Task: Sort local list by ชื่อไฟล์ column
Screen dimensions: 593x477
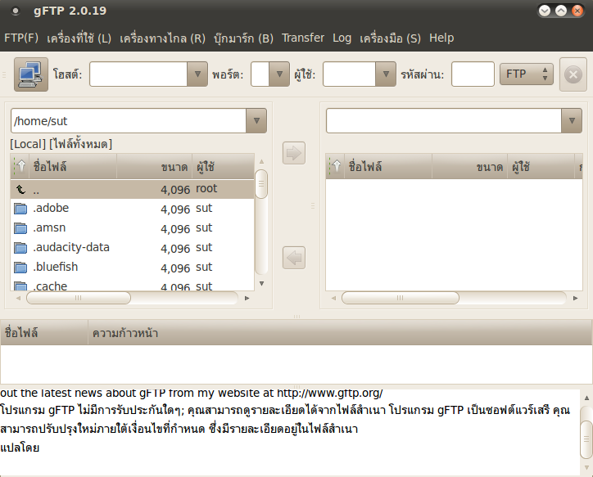Action: (x=73, y=166)
